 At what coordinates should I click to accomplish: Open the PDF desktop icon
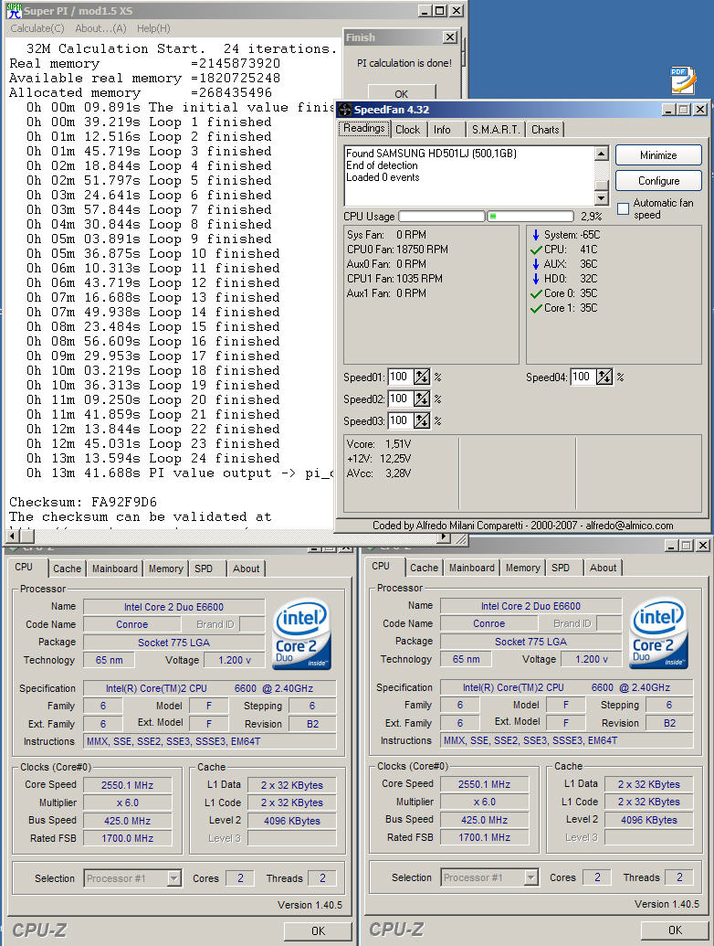pyautogui.click(x=683, y=80)
